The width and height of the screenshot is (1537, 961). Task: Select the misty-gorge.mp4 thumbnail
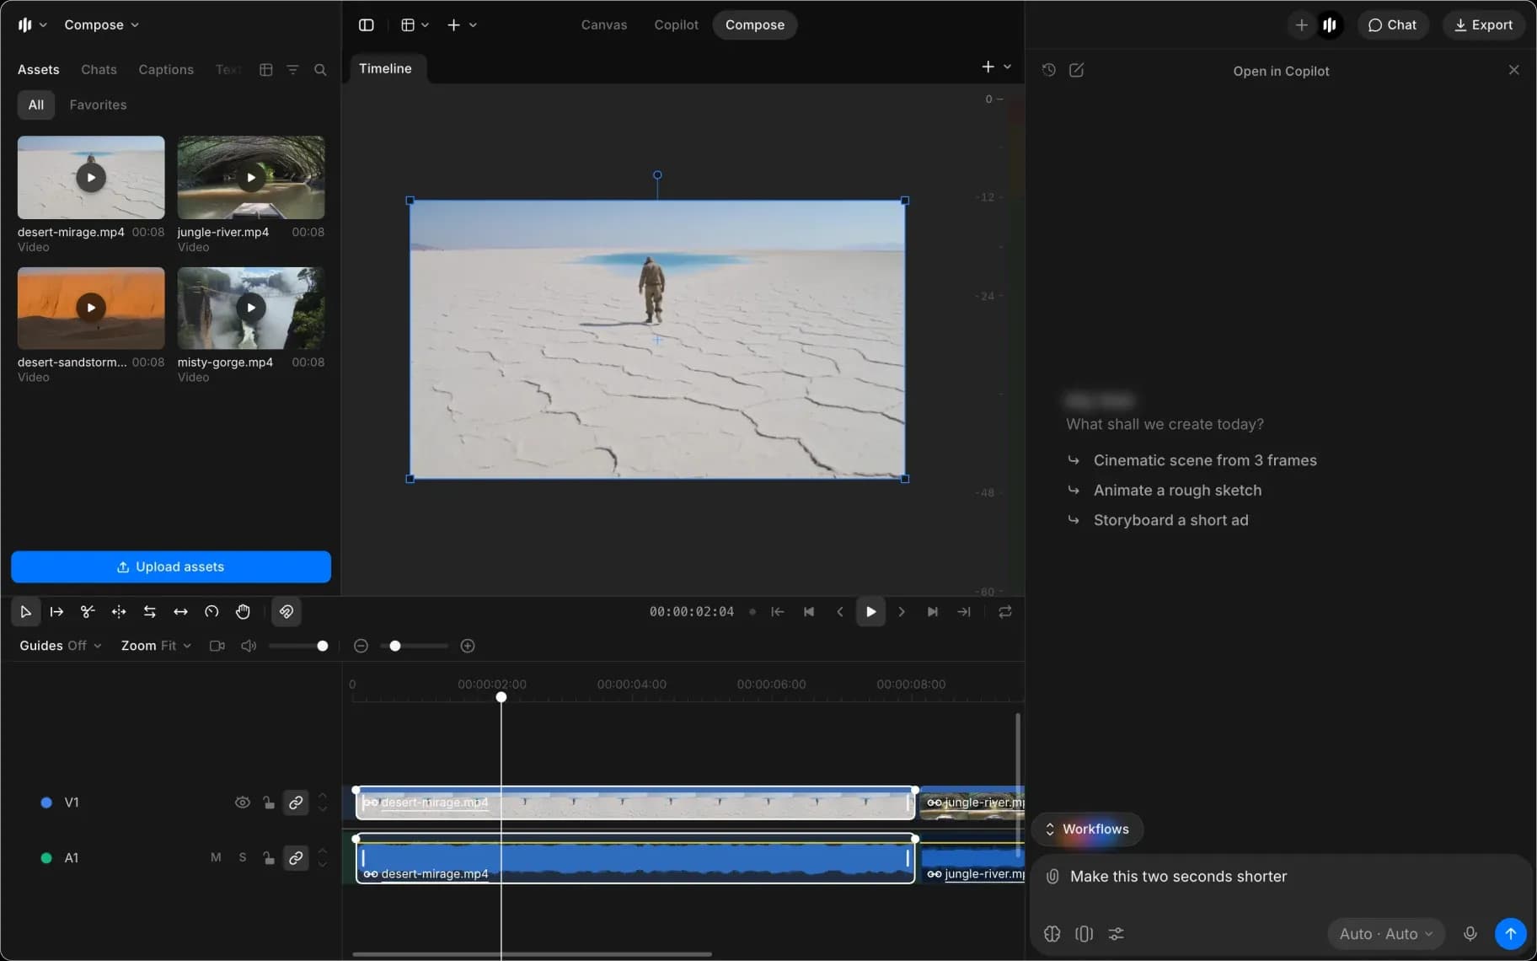point(251,308)
